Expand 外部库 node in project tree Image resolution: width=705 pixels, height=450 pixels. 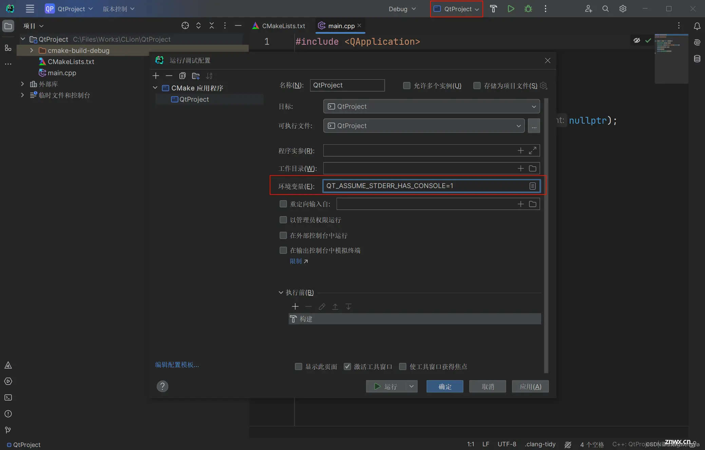coord(22,84)
